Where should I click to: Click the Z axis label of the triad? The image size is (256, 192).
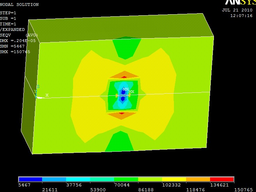pyautogui.click(x=38, y=86)
